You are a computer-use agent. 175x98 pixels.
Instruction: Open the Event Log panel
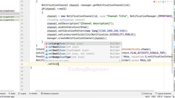[x=147, y=94]
